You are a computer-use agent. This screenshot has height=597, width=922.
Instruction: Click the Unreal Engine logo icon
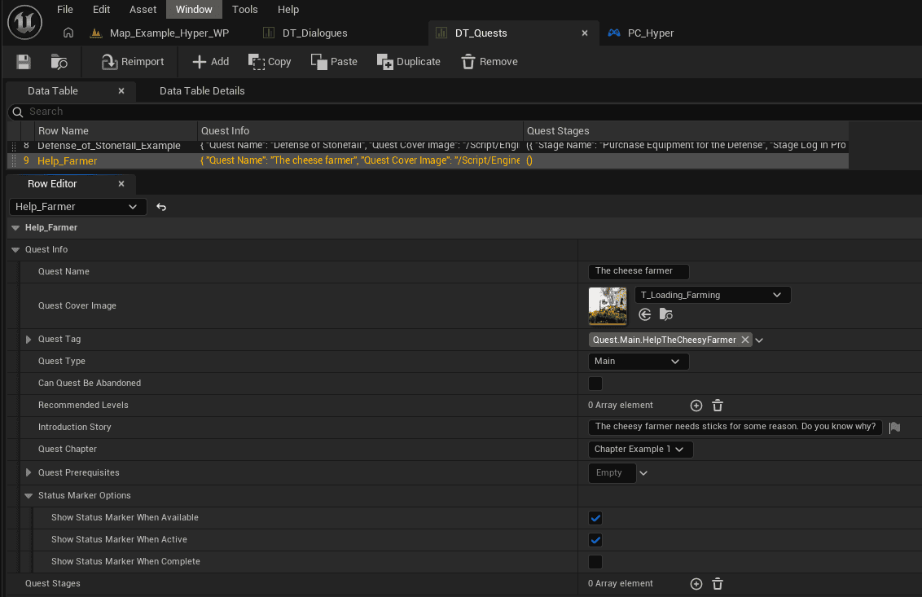pyautogui.click(x=24, y=22)
